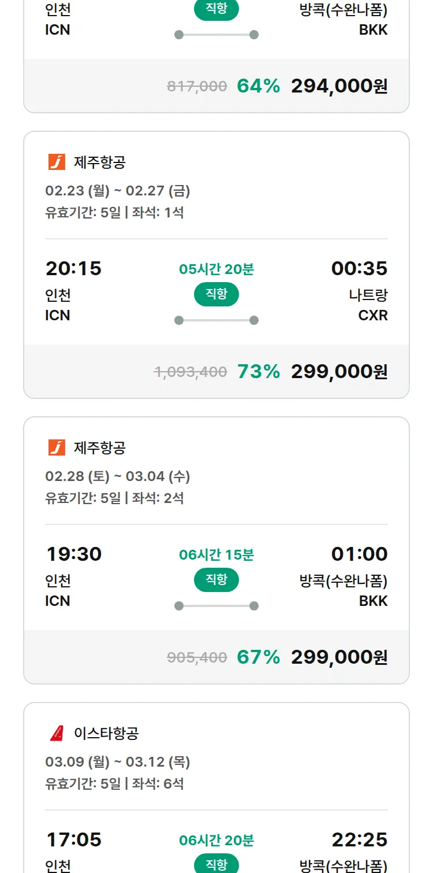Select the 294,000원 Bangkok deal price
The image size is (433, 873).
[339, 86]
